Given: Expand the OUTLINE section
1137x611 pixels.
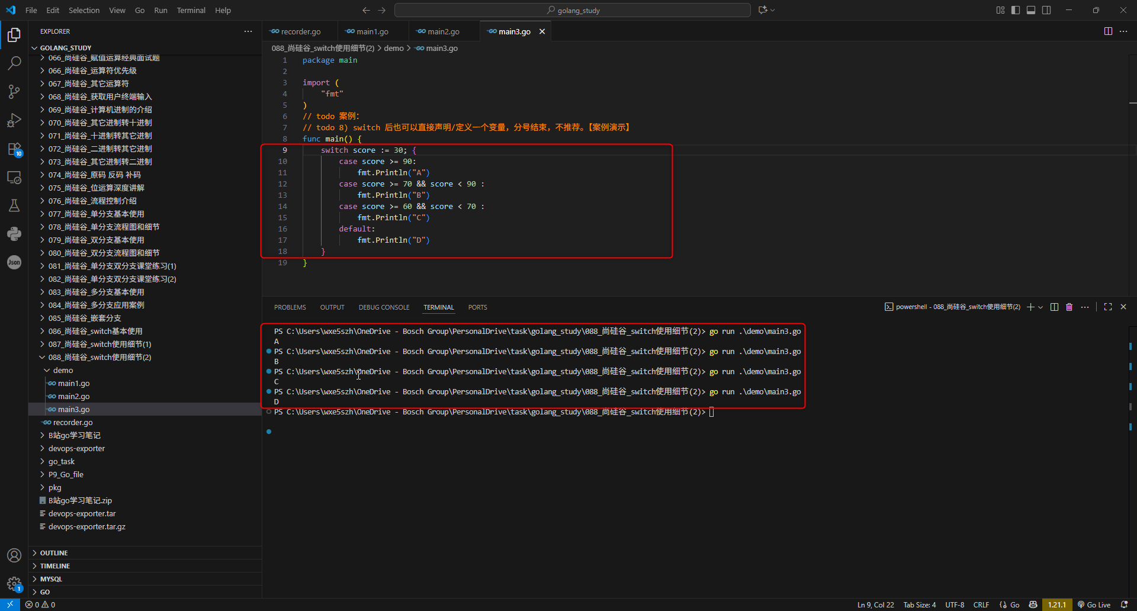Looking at the screenshot, I should (145, 553).
